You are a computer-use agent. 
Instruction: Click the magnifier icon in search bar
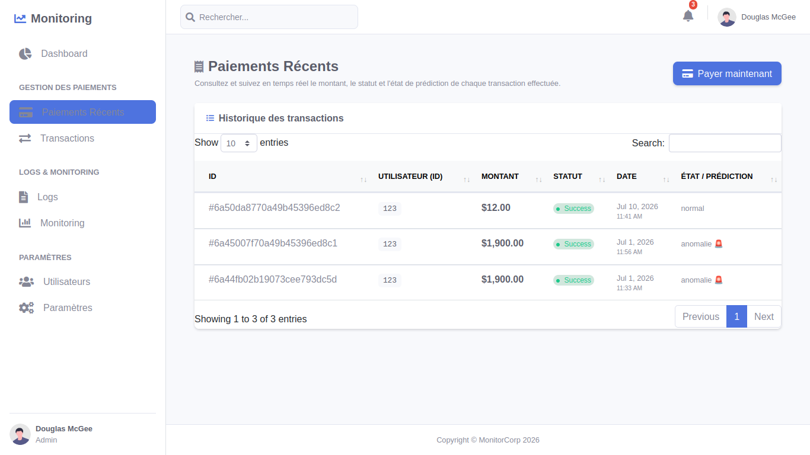pos(190,17)
